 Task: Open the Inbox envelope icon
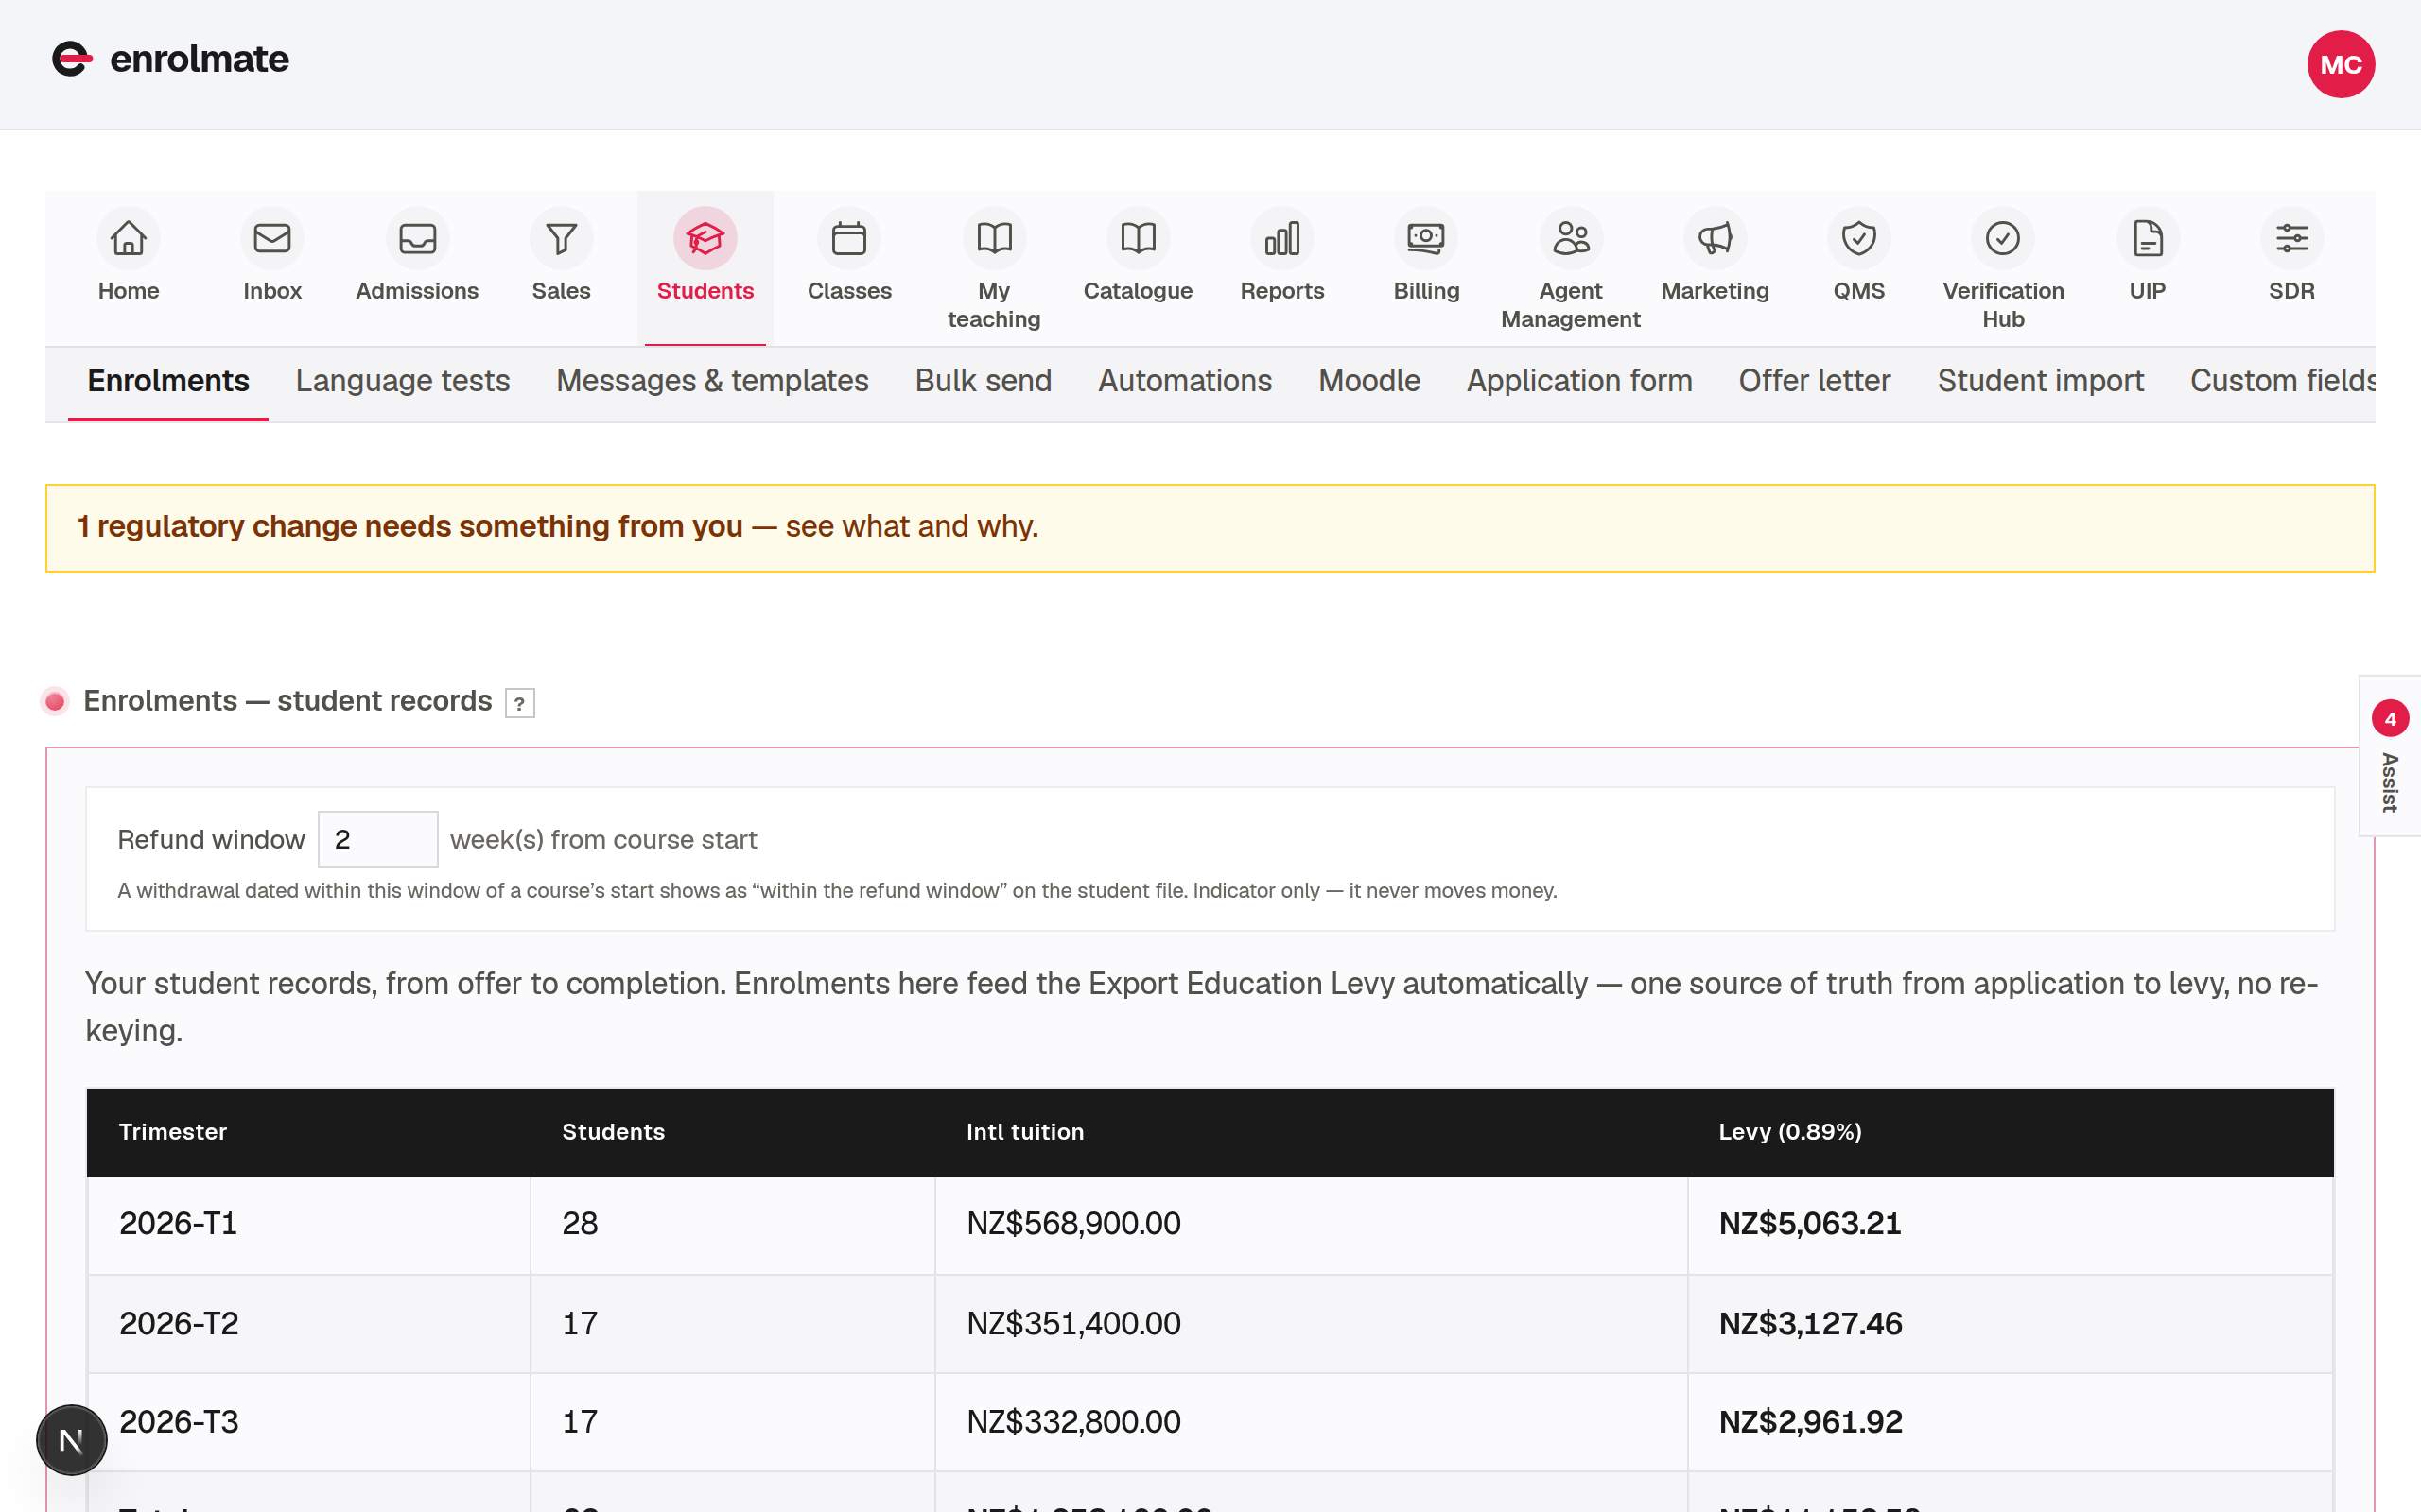click(x=272, y=238)
